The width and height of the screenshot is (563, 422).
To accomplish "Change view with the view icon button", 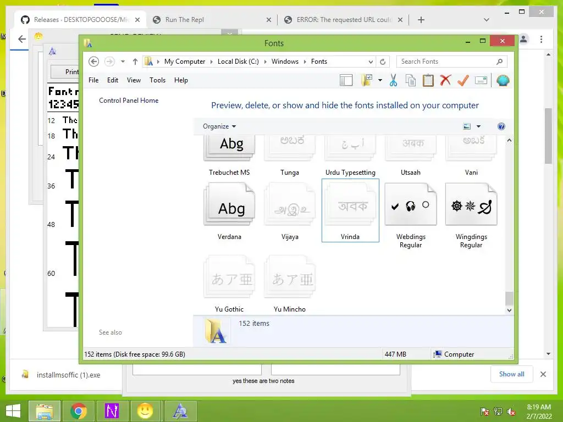I will coord(467,126).
